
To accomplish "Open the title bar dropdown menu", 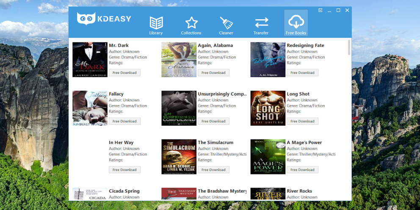I will coord(321,10).
